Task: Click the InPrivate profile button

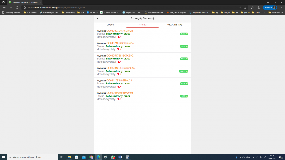Action: pos(269,8)
